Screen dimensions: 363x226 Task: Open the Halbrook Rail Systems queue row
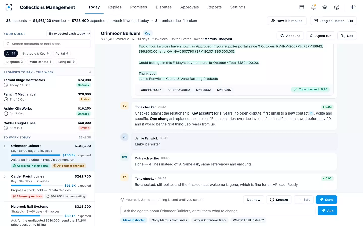47,214
